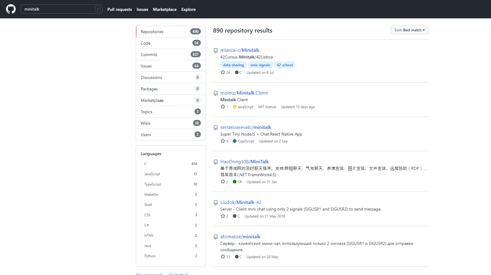The width and height of the screenshot is (491, 275).
Task: Click the blue TypeScript language dot
Action: coord(235,141)
